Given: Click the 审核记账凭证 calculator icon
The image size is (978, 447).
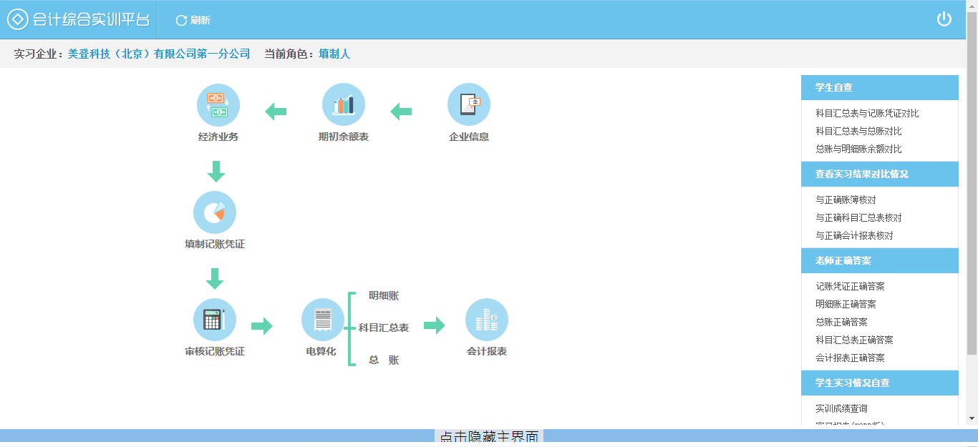Looking at the screenshot, I should [214, 320].
